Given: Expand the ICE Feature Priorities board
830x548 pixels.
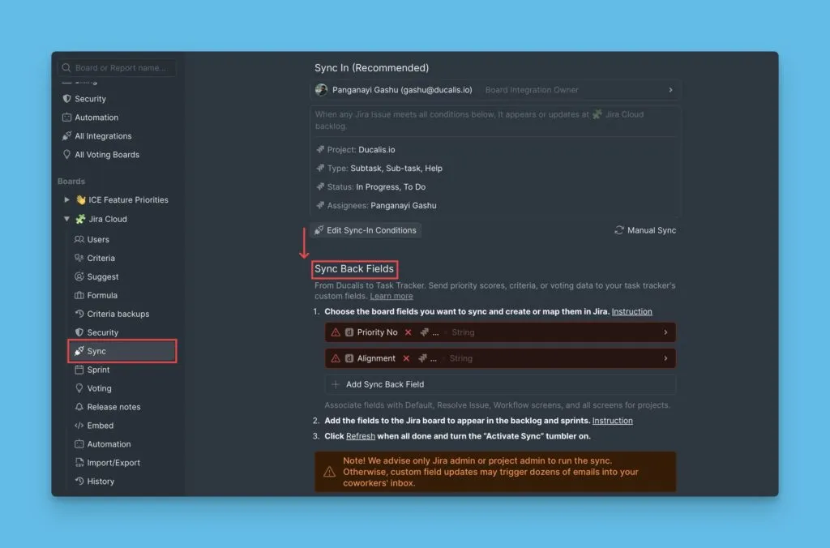Looking at the screenshot, I should point(66,200).
